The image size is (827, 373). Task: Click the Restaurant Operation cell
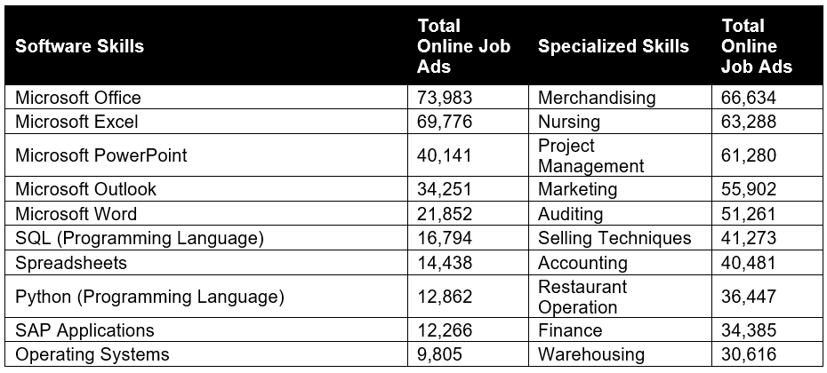click(x=582, y=297)
